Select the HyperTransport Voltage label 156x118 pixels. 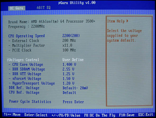pos(34,83)
